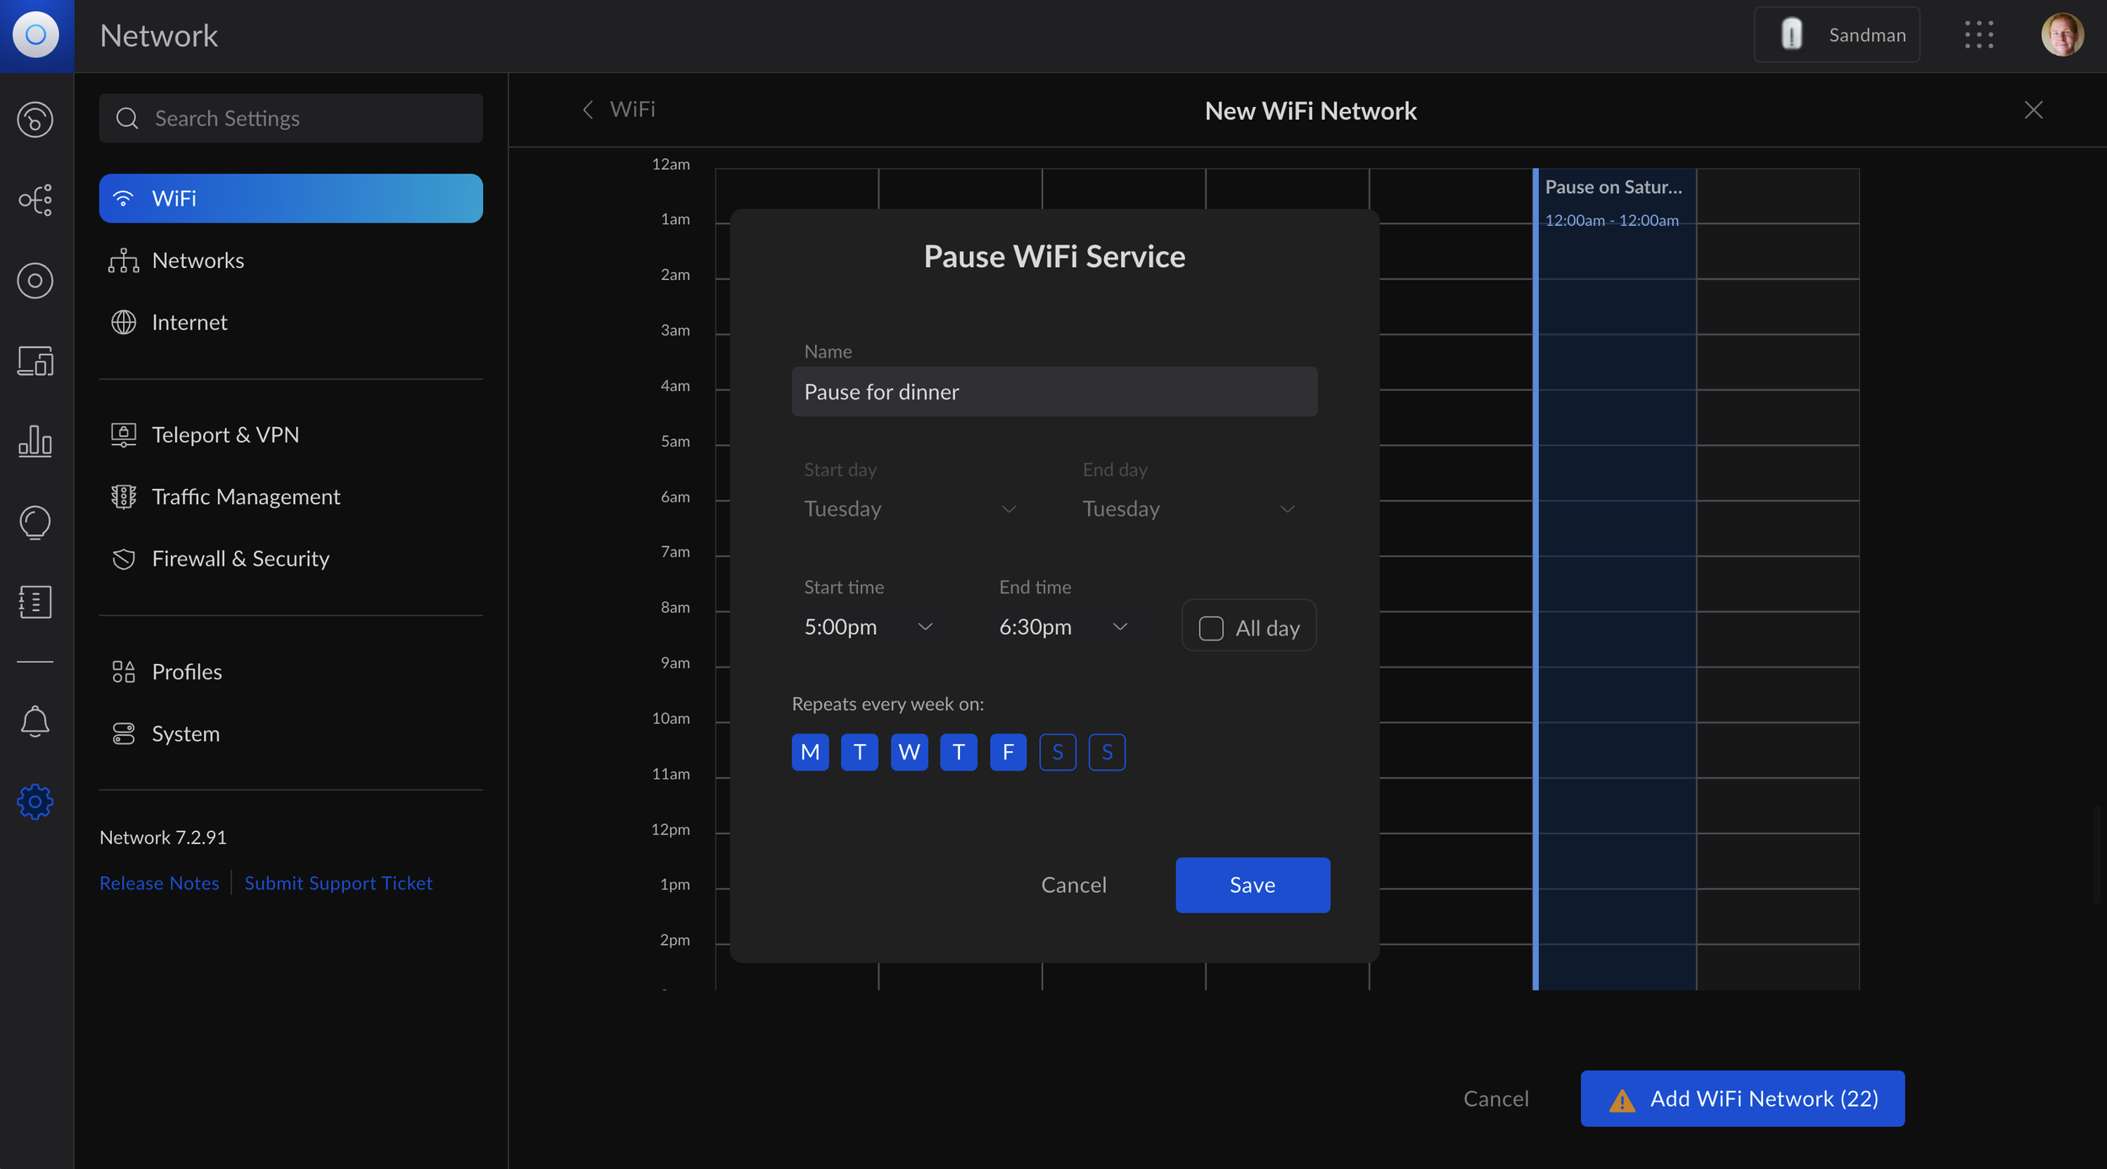This screenshot has width=2107, height=1169.
Task: Click the user avatar picture
Action: (x=2061, y=35)
